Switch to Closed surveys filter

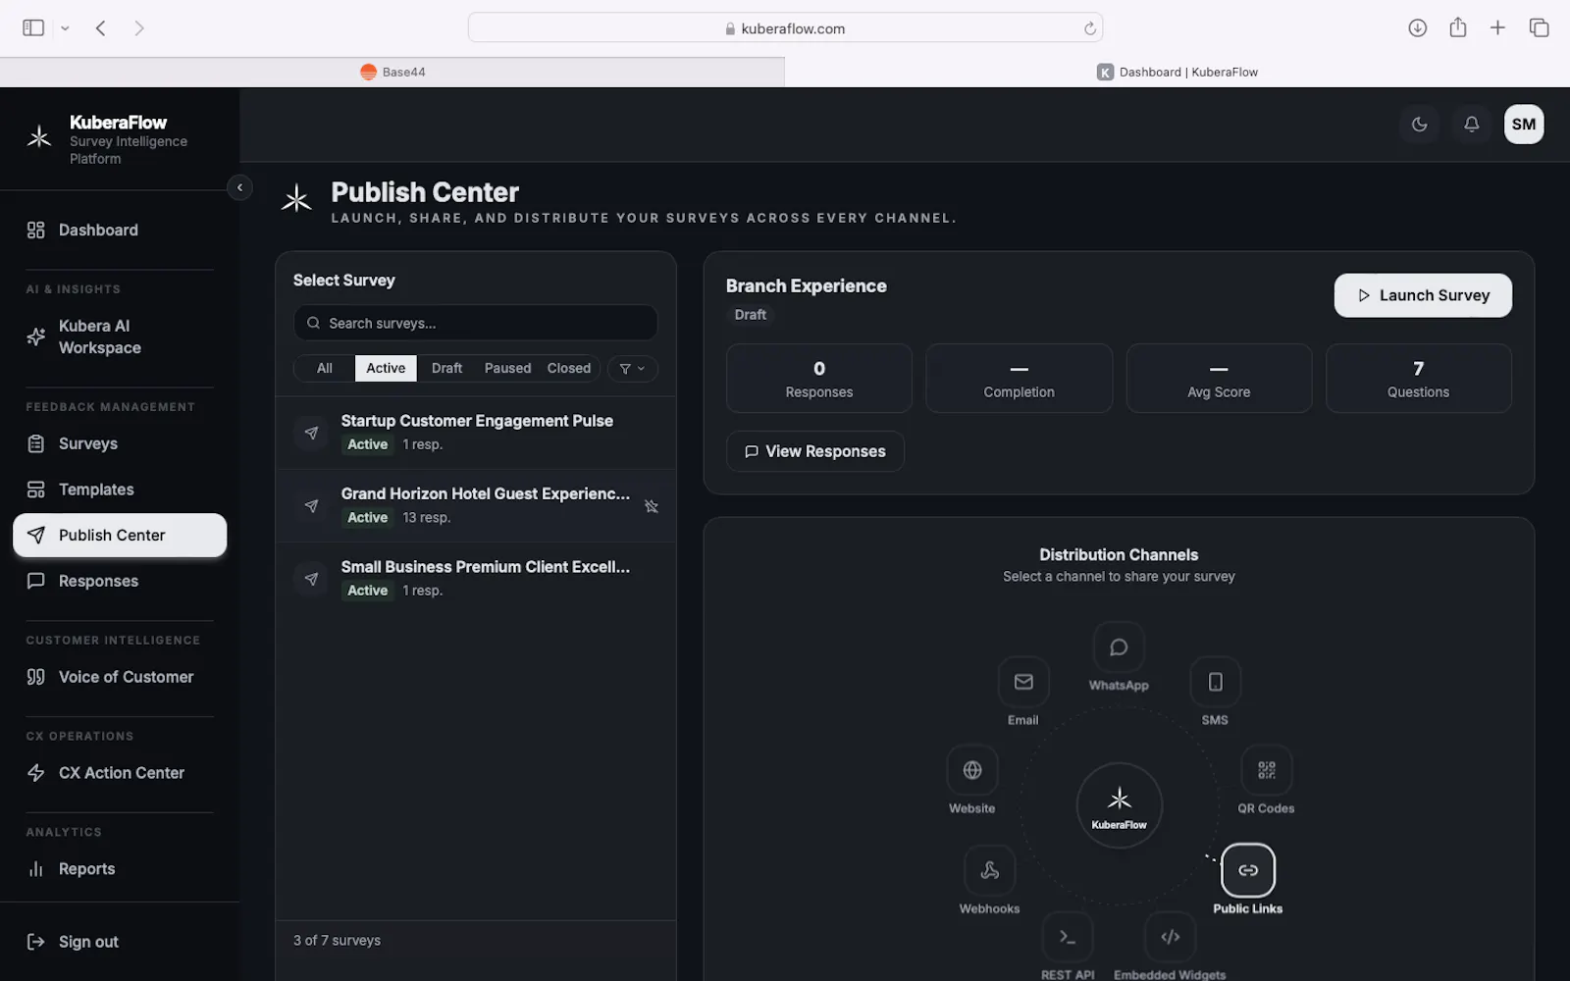click(569, 368)
